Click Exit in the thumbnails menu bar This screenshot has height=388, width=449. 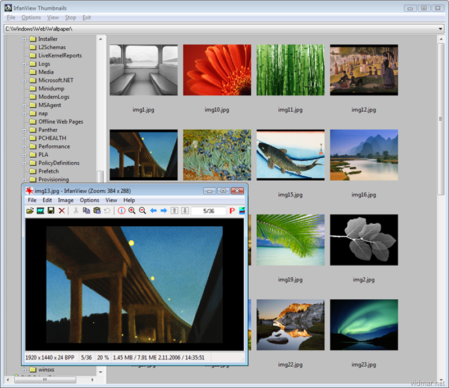(x=86, y=17)
